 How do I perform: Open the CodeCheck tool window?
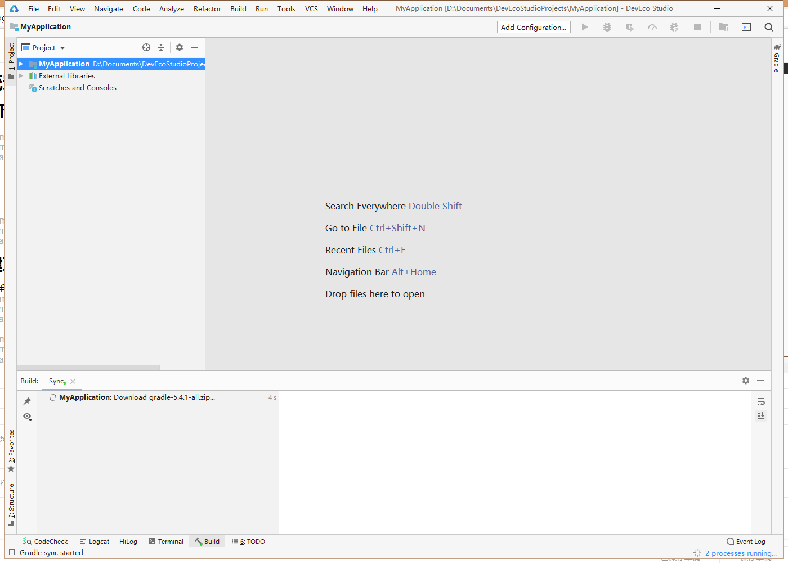(45, 541)
